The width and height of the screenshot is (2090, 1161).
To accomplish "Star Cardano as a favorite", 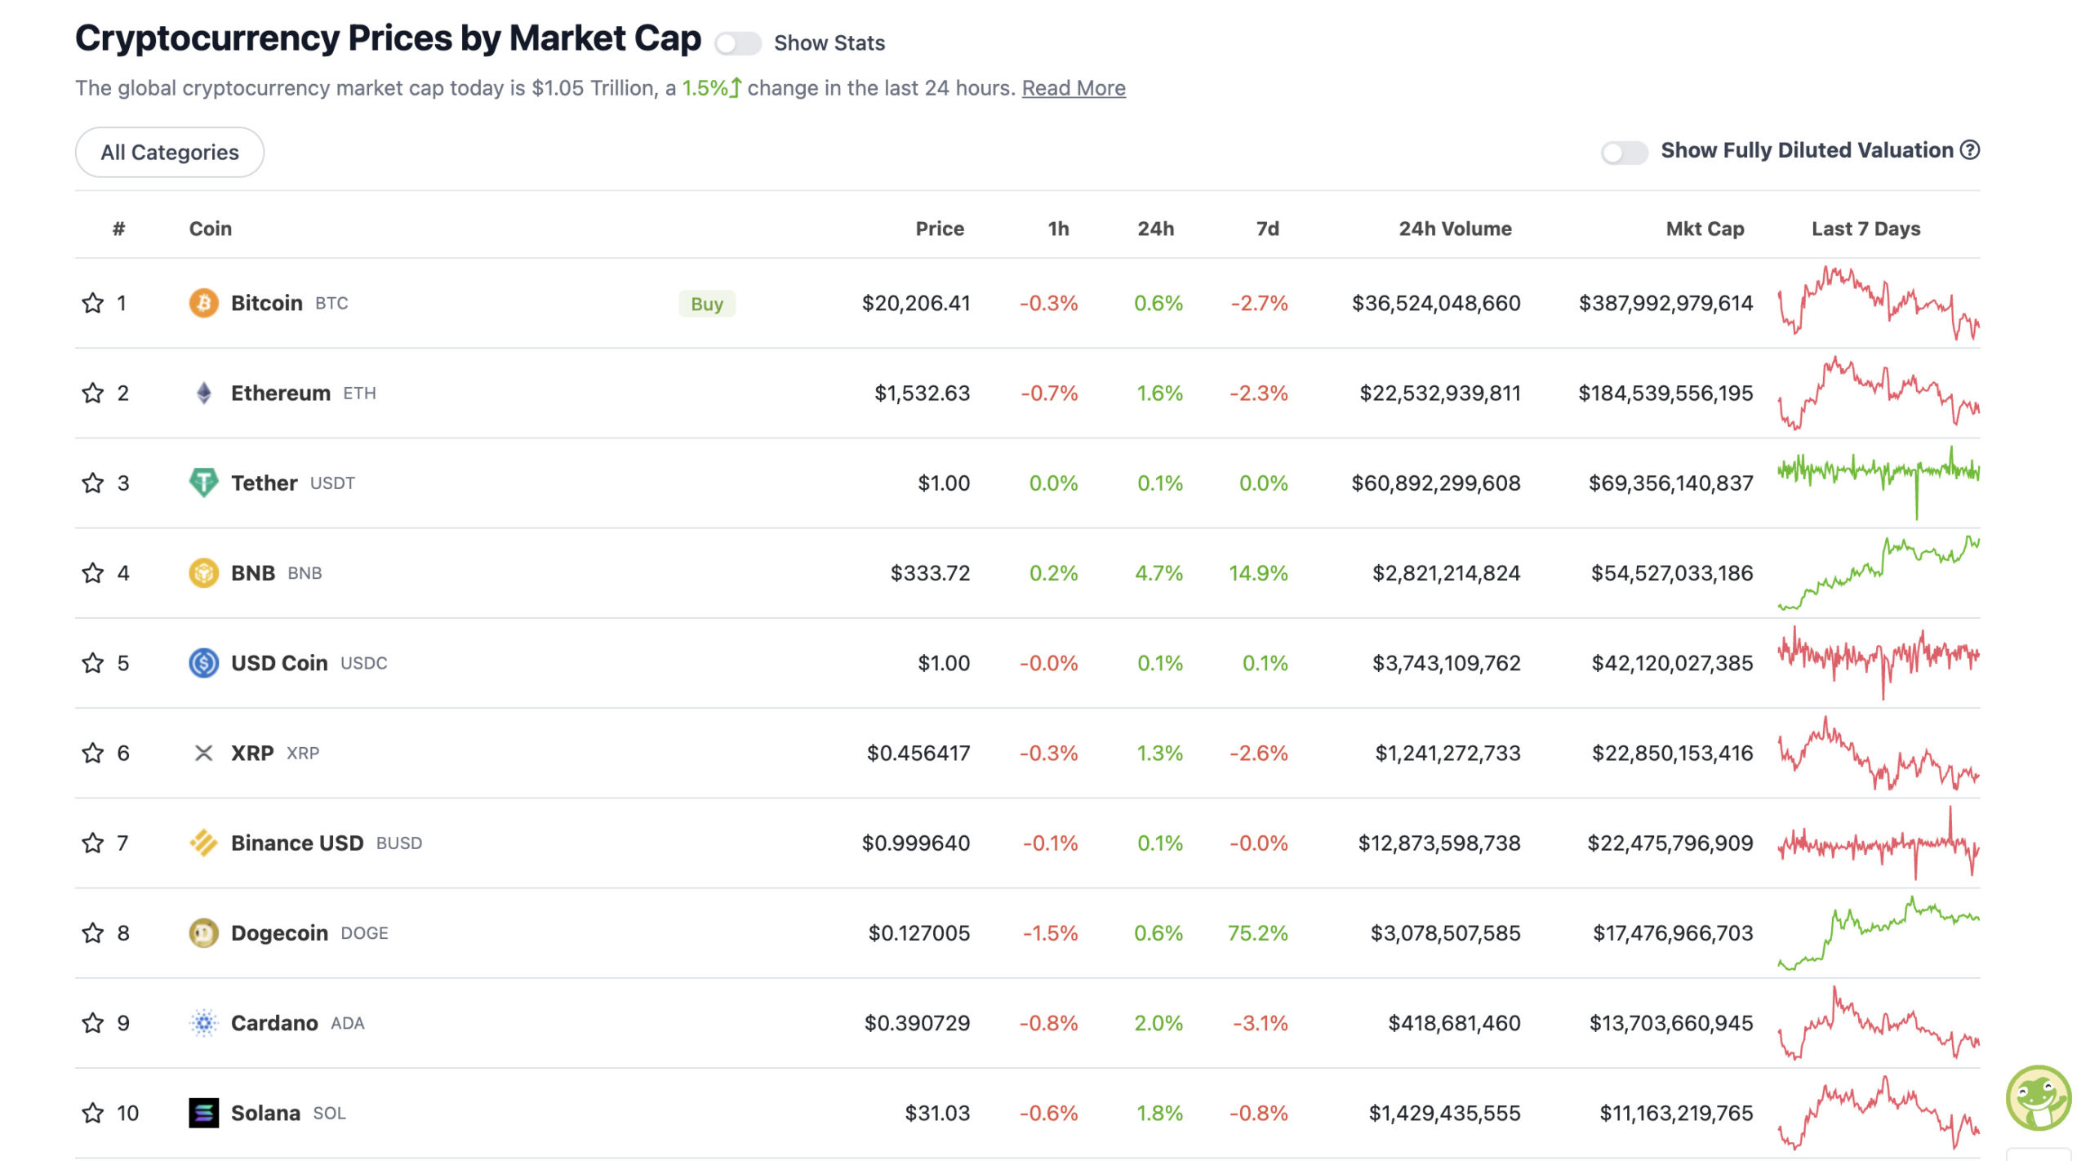I will pos(93,1022).
